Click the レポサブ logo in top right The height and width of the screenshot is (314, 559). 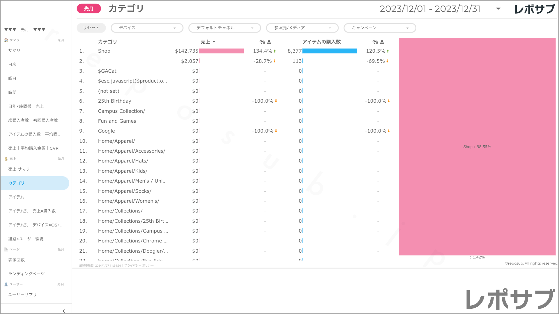535,9
